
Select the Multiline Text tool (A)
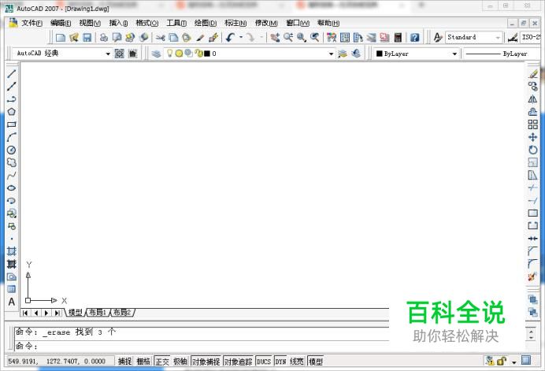tap(12, 302)
